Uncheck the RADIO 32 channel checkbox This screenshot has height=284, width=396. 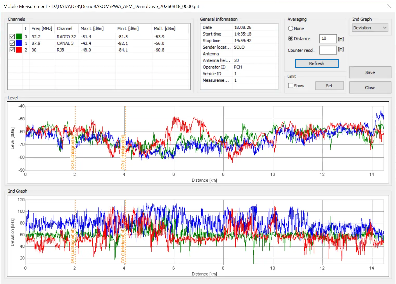(x=12, y=37)
